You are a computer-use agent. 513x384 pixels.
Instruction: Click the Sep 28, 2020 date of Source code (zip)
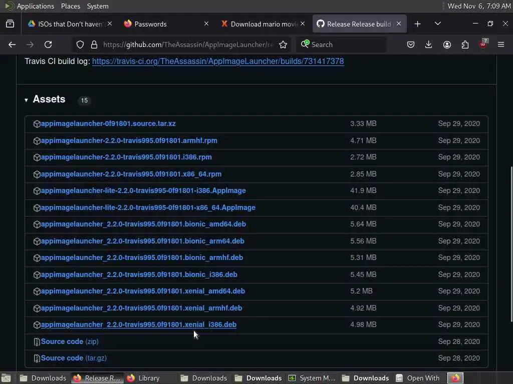[459, 341]
